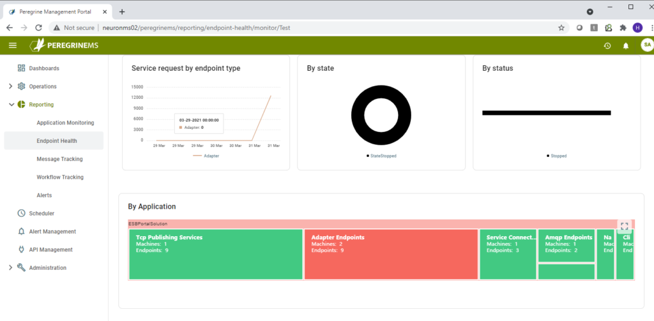
Task: Expand the Operations section
Action: 10,86
